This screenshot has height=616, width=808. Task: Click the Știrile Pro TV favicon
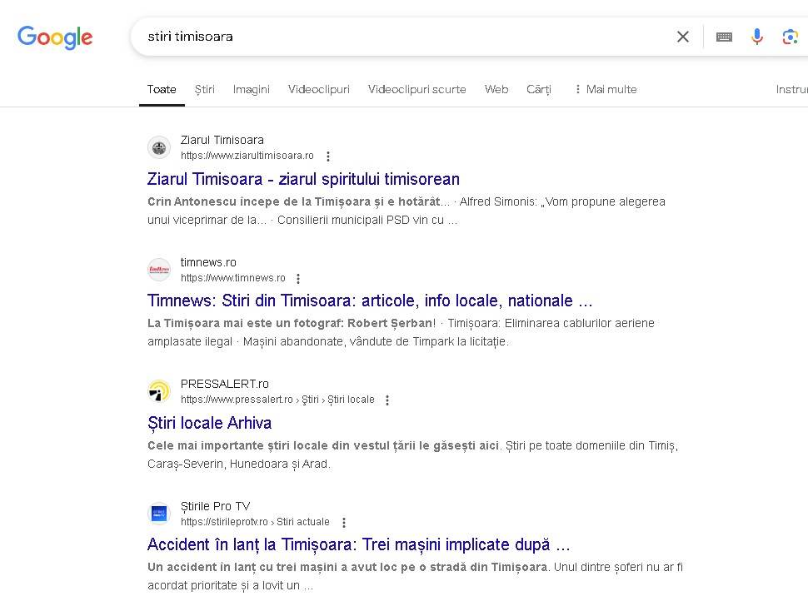pyautogui.click(x=159, y=514)
